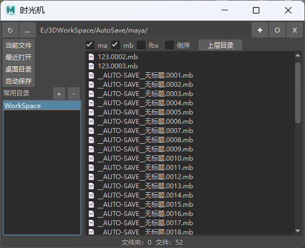This screenshot has width=305, height=248.
Task: Select WorkSpace in common directory list
Action: pyautogui.click(x=42, y=106)
